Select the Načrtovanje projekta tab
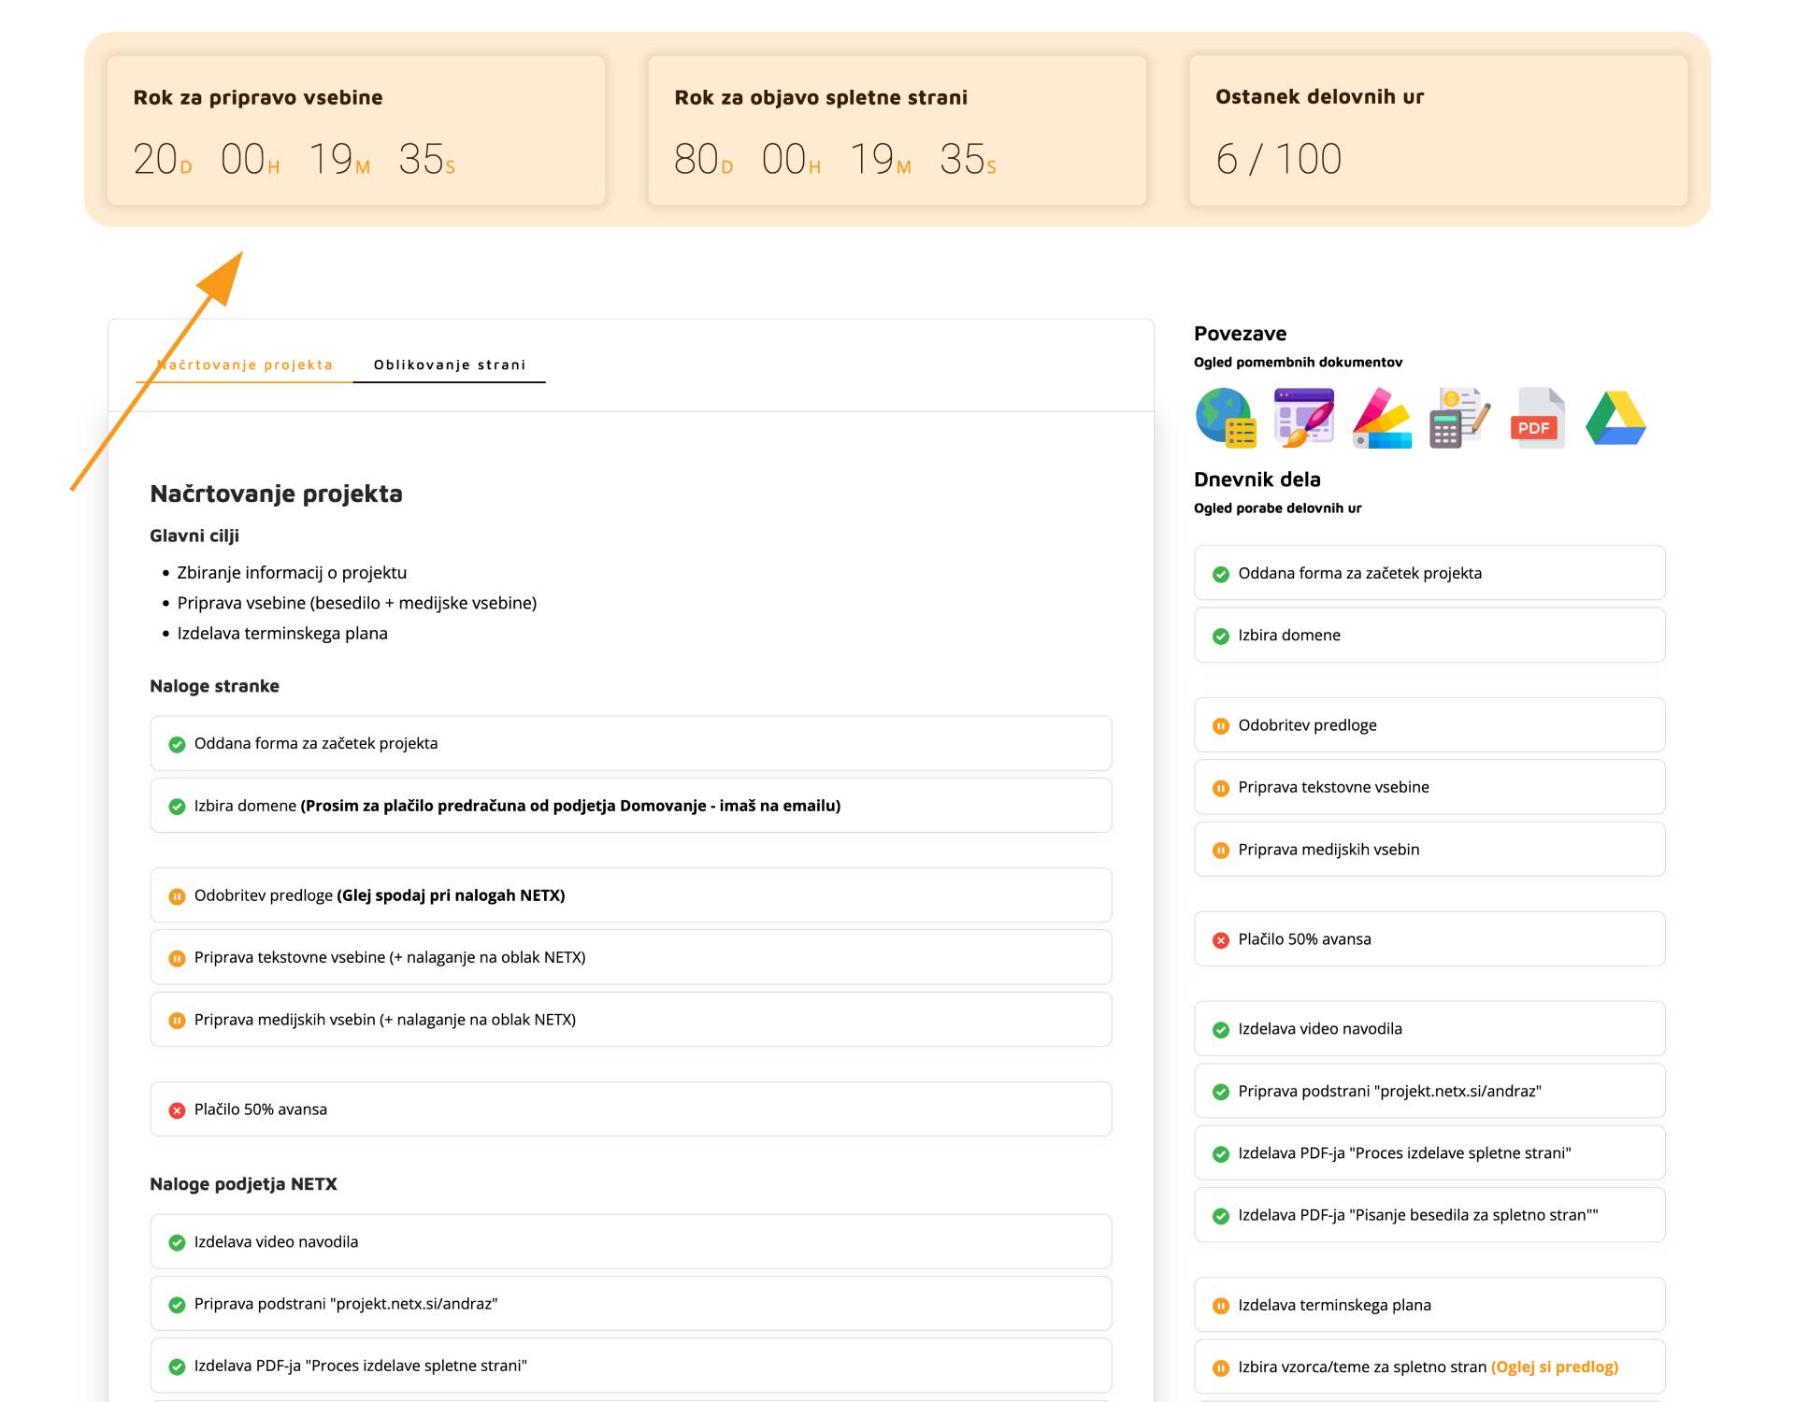Image resolution: width=1795 pixels, height=1402 pixels. 245,365
